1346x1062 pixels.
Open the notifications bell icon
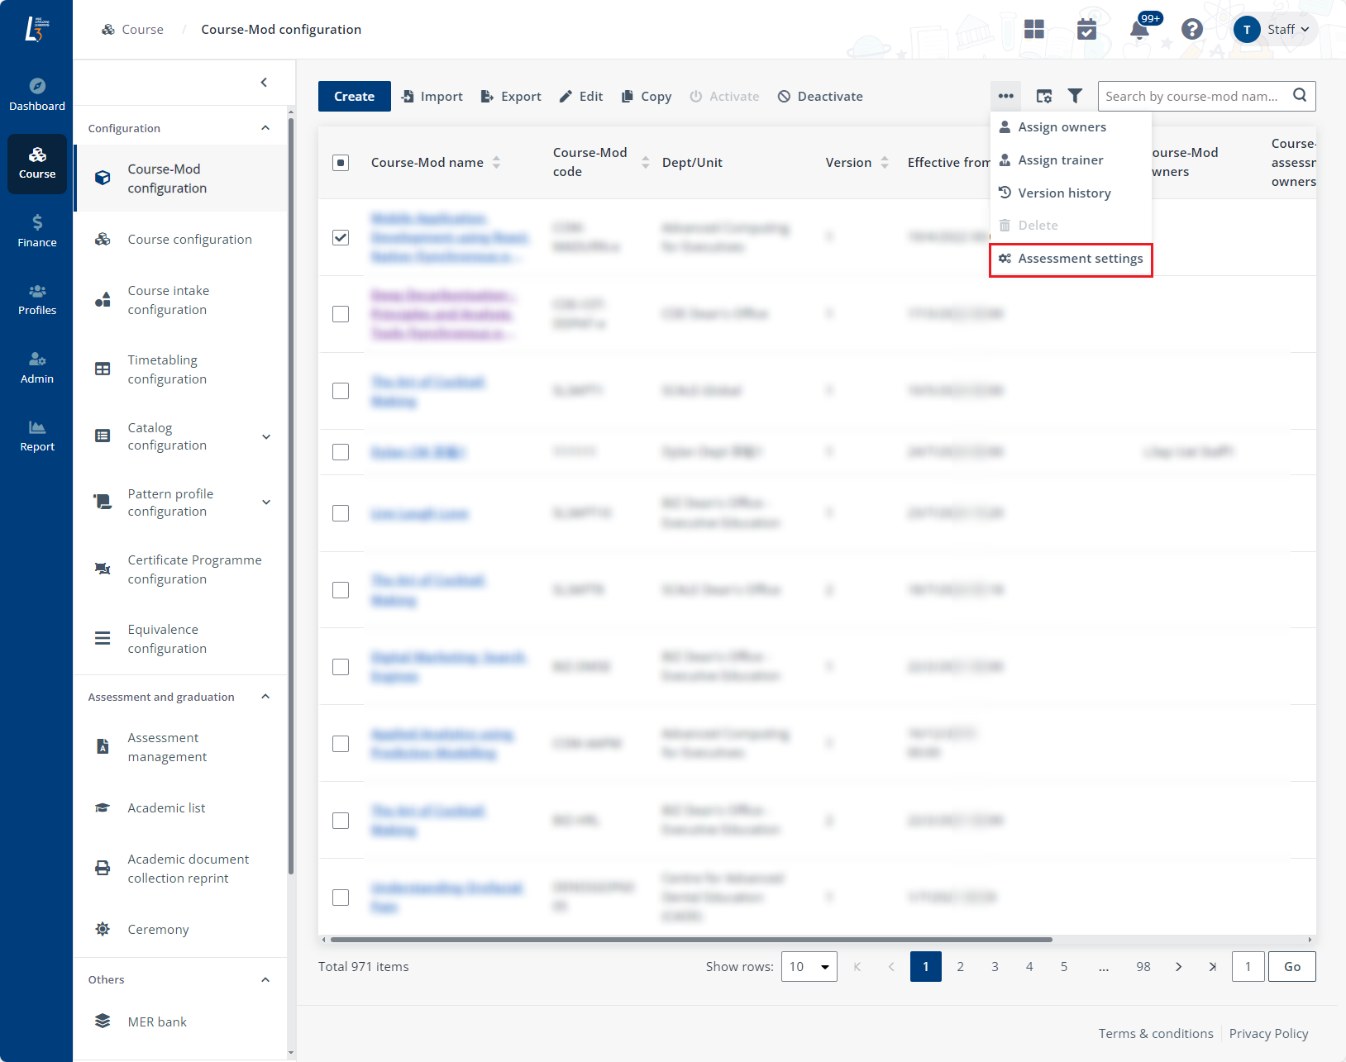pyautogui.click(x=1139, y=31)
